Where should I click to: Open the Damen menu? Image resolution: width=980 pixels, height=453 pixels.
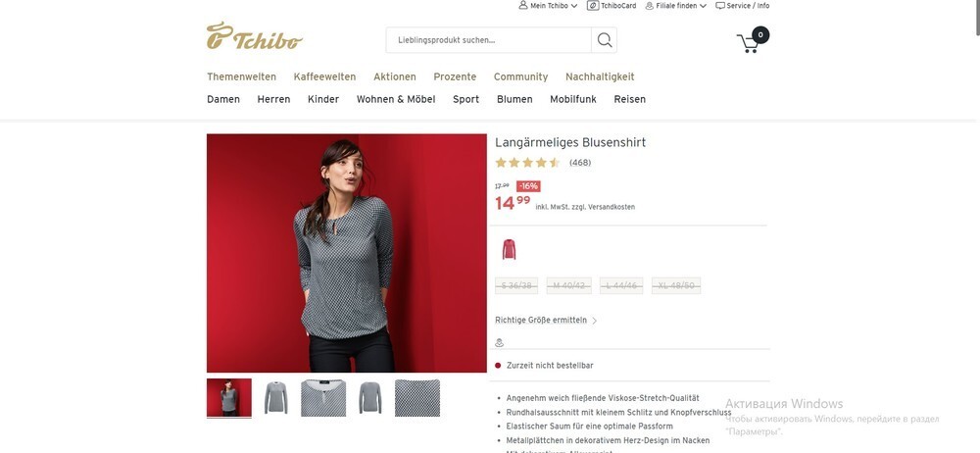pos(223,99)
